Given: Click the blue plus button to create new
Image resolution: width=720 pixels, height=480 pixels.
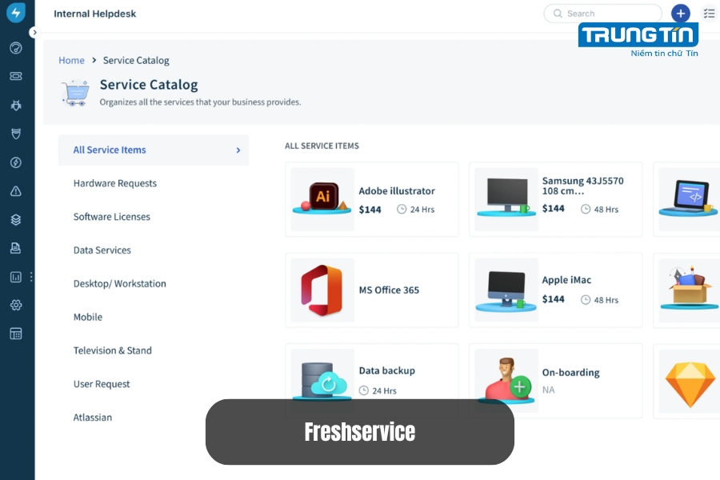Looking at the screenshot, I should coord(680,13).
